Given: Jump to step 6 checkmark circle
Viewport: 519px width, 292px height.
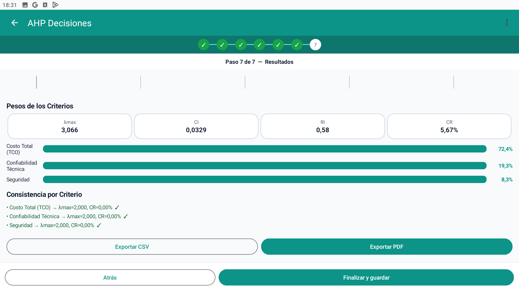Looking at the screenshot, I should point(297,45).
